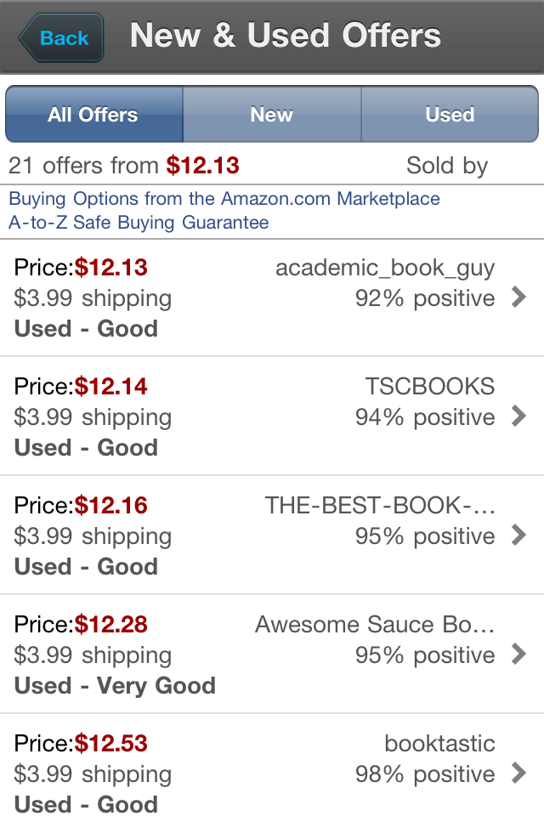Expand the THE-BEST-BOOK offer chevron
This screenshot has height=816, width=544.
(x=519, y=535)
